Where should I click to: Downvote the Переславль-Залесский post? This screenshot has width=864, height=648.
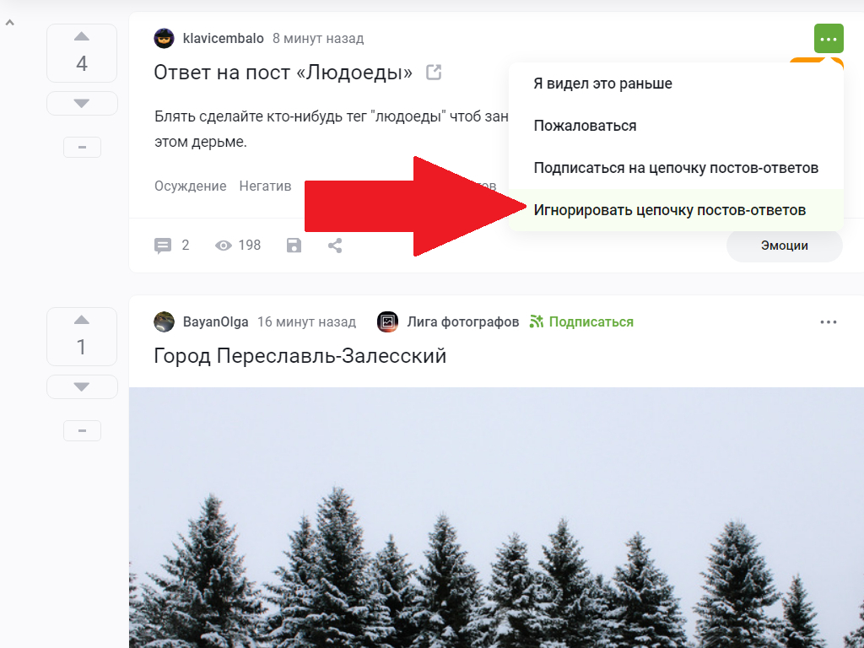point(82,386)
